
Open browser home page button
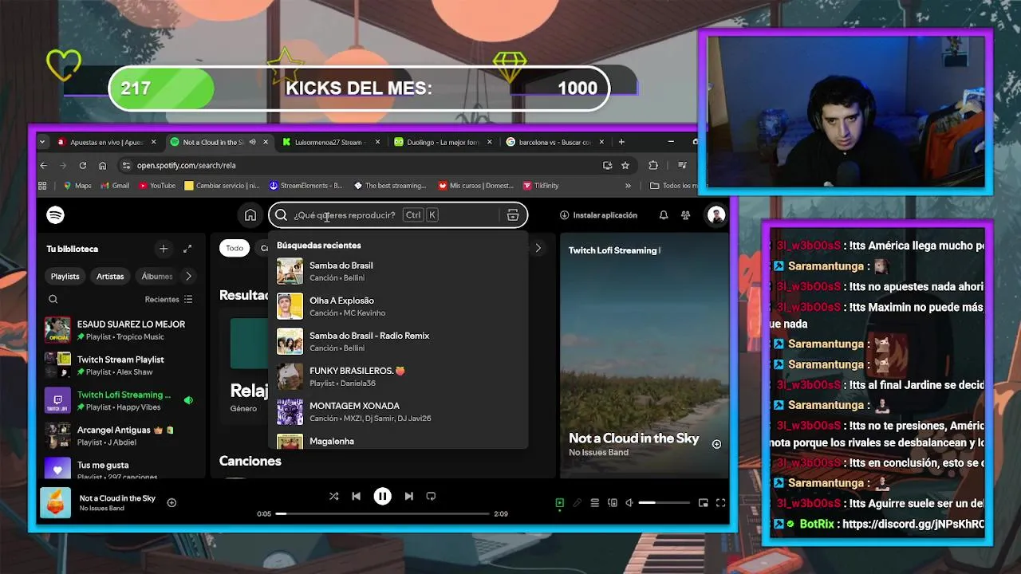102,166
